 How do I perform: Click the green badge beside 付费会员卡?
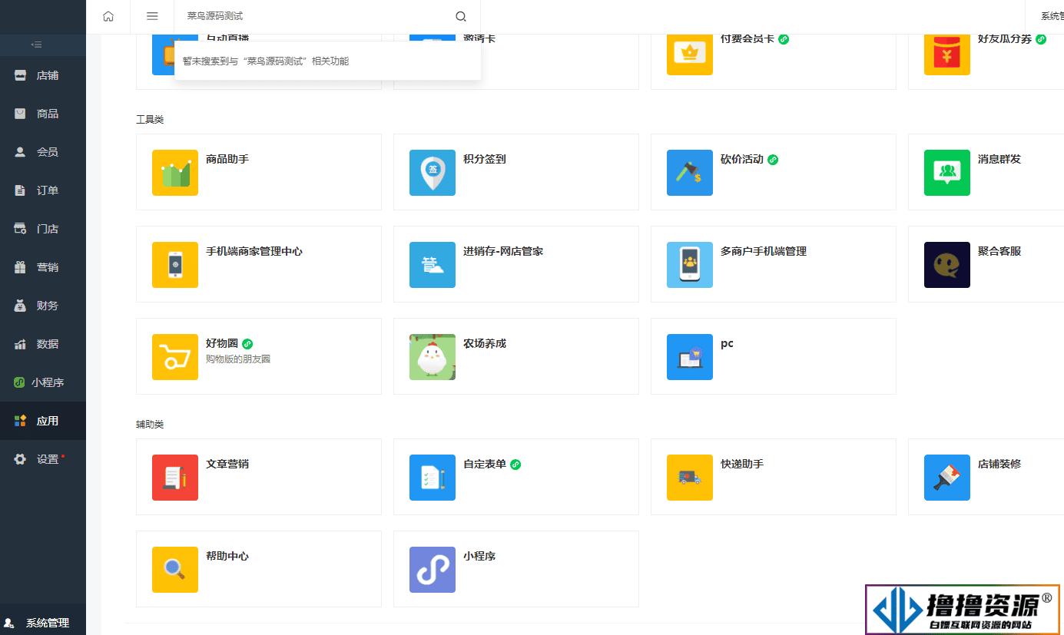(784, 38)
